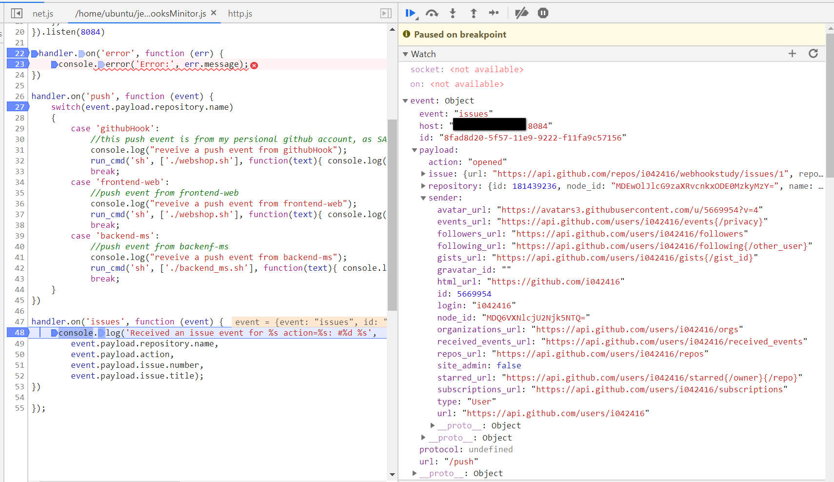Step over next function call

[x=432, y=13]
